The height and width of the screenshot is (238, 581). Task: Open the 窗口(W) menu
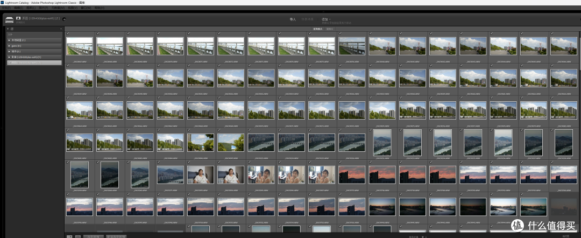pos(87,8)
